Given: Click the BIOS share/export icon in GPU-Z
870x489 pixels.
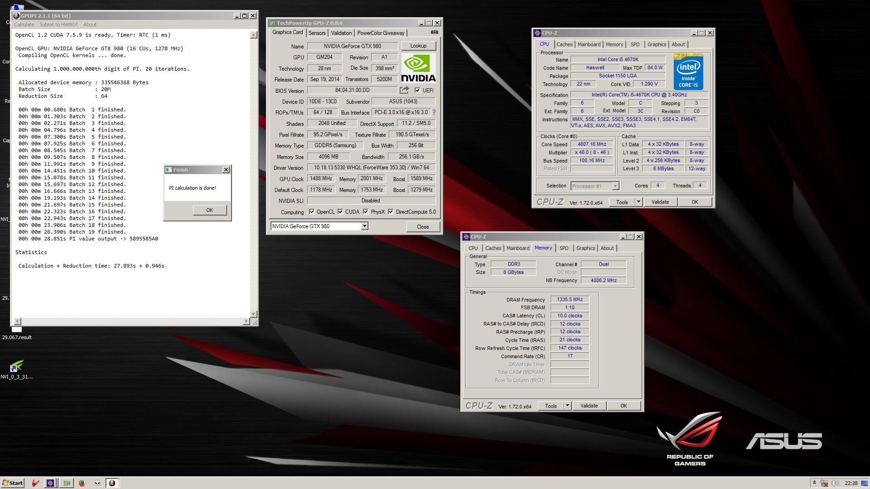Looking at the screenshot, I should point(404,90).
